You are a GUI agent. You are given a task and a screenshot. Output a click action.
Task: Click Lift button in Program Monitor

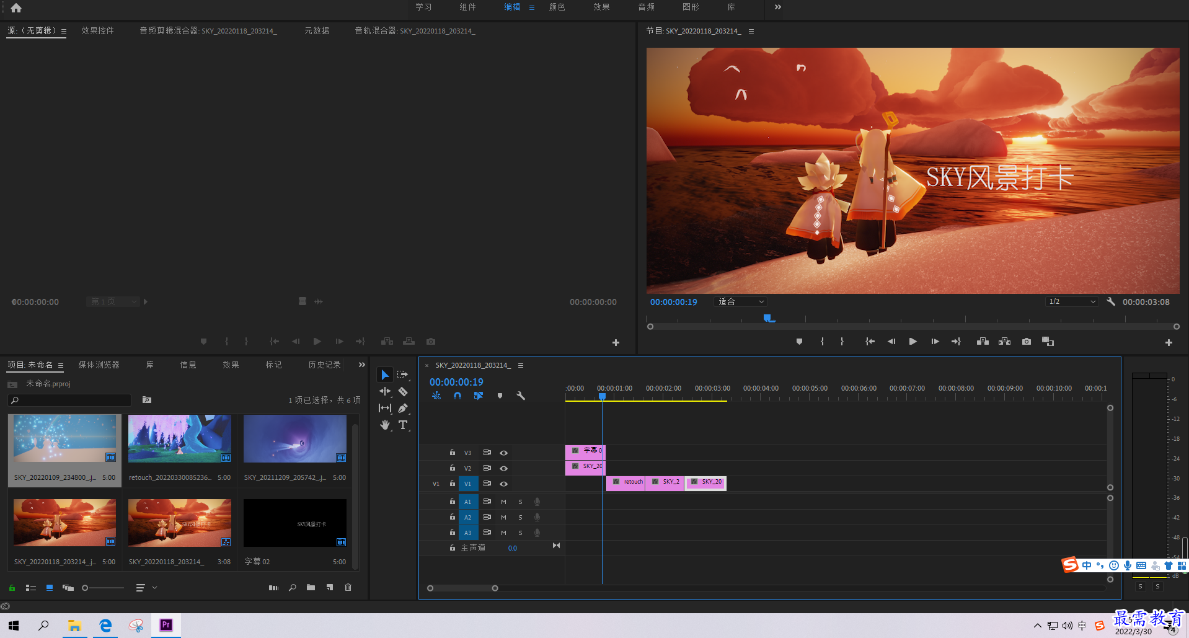coord(983,342)
